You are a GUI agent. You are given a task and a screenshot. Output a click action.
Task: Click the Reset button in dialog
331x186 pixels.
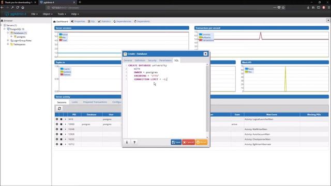pos(201,142)
